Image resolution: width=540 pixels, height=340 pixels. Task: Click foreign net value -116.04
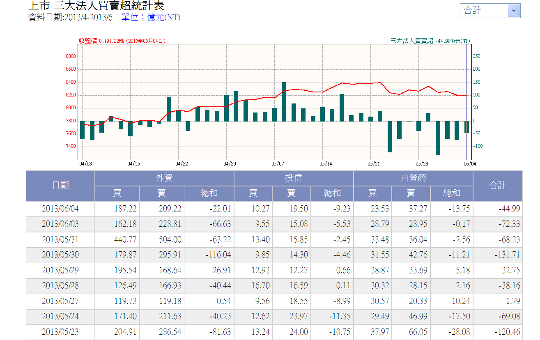[x=218, y=255]
